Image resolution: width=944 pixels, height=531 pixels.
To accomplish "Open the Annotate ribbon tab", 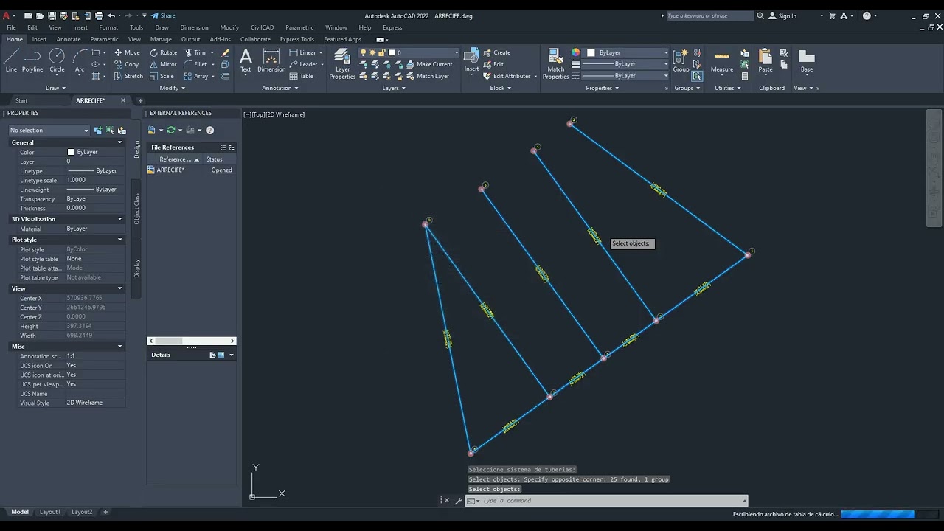I will (x=69, y=39).
